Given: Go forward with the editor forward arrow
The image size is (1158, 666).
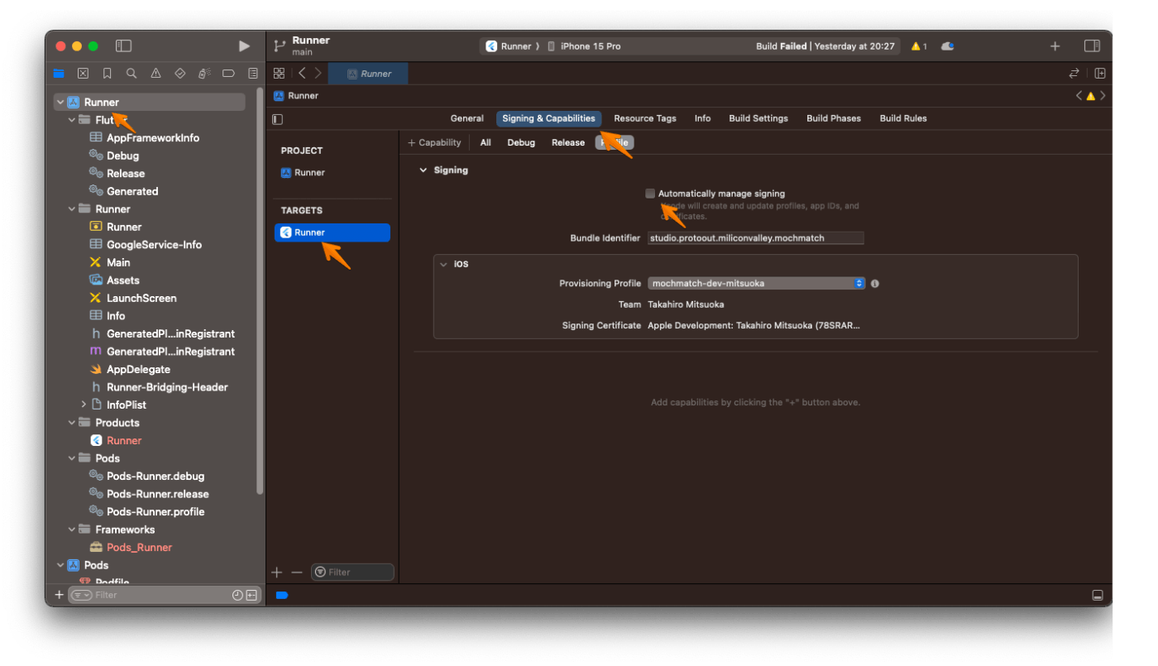Looking at the screenshot, I should (318, 74).
